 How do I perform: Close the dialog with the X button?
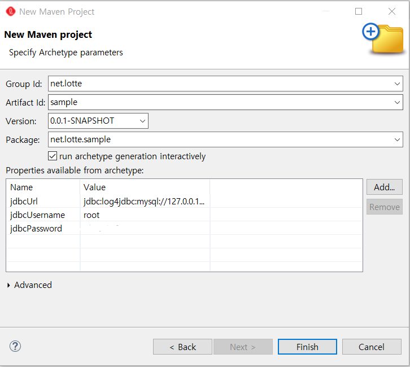(x=392, y=11)
